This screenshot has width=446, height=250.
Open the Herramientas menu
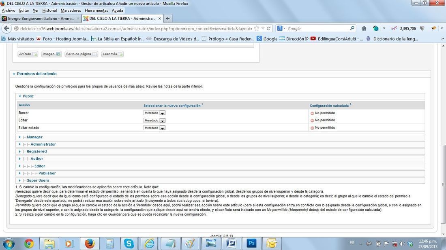coord(96,11)
